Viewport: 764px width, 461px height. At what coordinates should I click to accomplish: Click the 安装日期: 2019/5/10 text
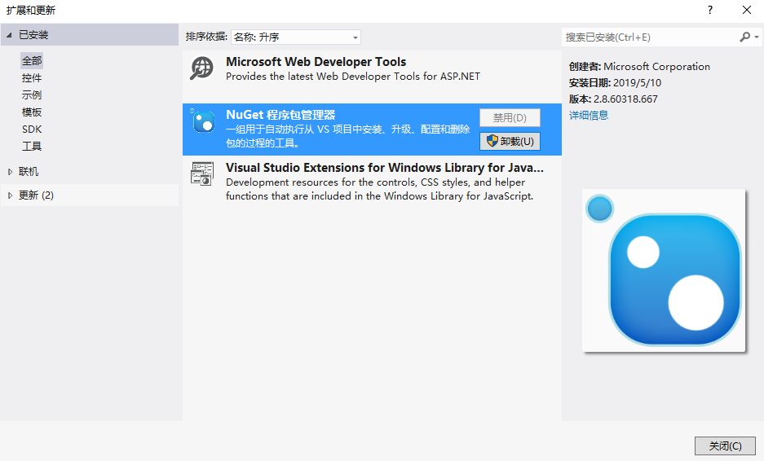click(615, 83)
